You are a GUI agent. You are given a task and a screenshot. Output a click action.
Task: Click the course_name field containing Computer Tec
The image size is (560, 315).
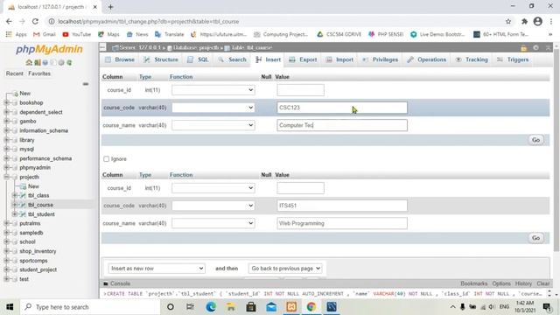click(342, 125)
